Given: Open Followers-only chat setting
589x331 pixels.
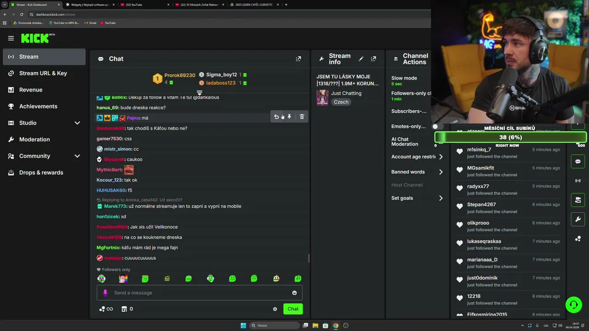Looking at the screenshot, I should [x=410, y=96].
